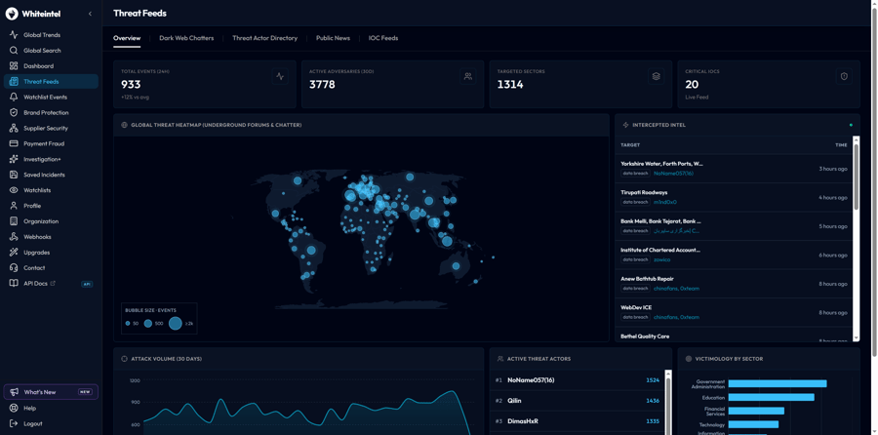
Task: Open Global Search magnifier in sidebar
Action: pos(51,51)
